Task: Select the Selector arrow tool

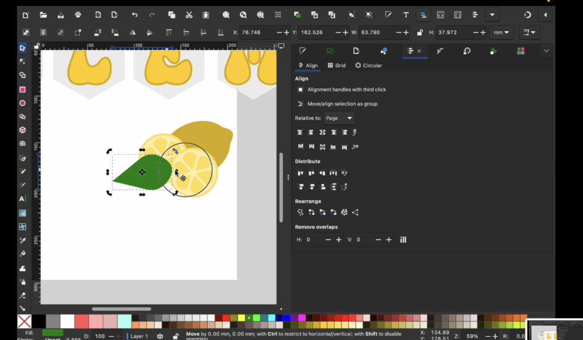Action: [22, 48]
